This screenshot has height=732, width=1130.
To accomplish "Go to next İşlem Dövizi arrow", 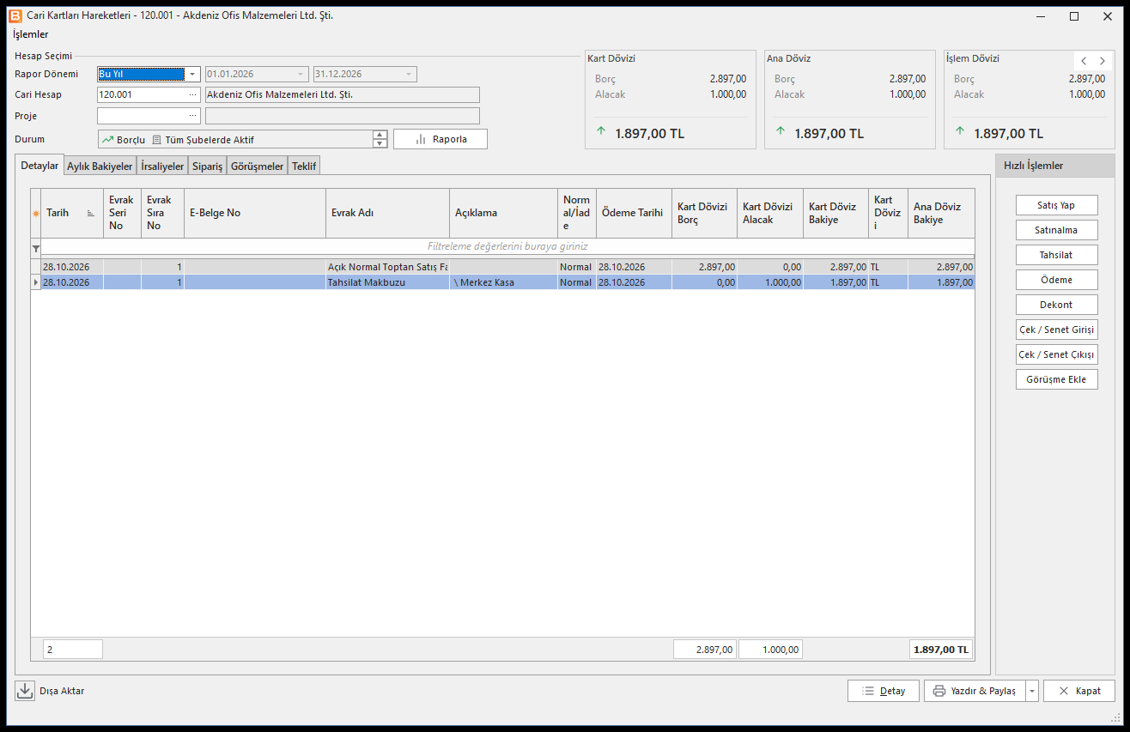I will (1103, 61).
